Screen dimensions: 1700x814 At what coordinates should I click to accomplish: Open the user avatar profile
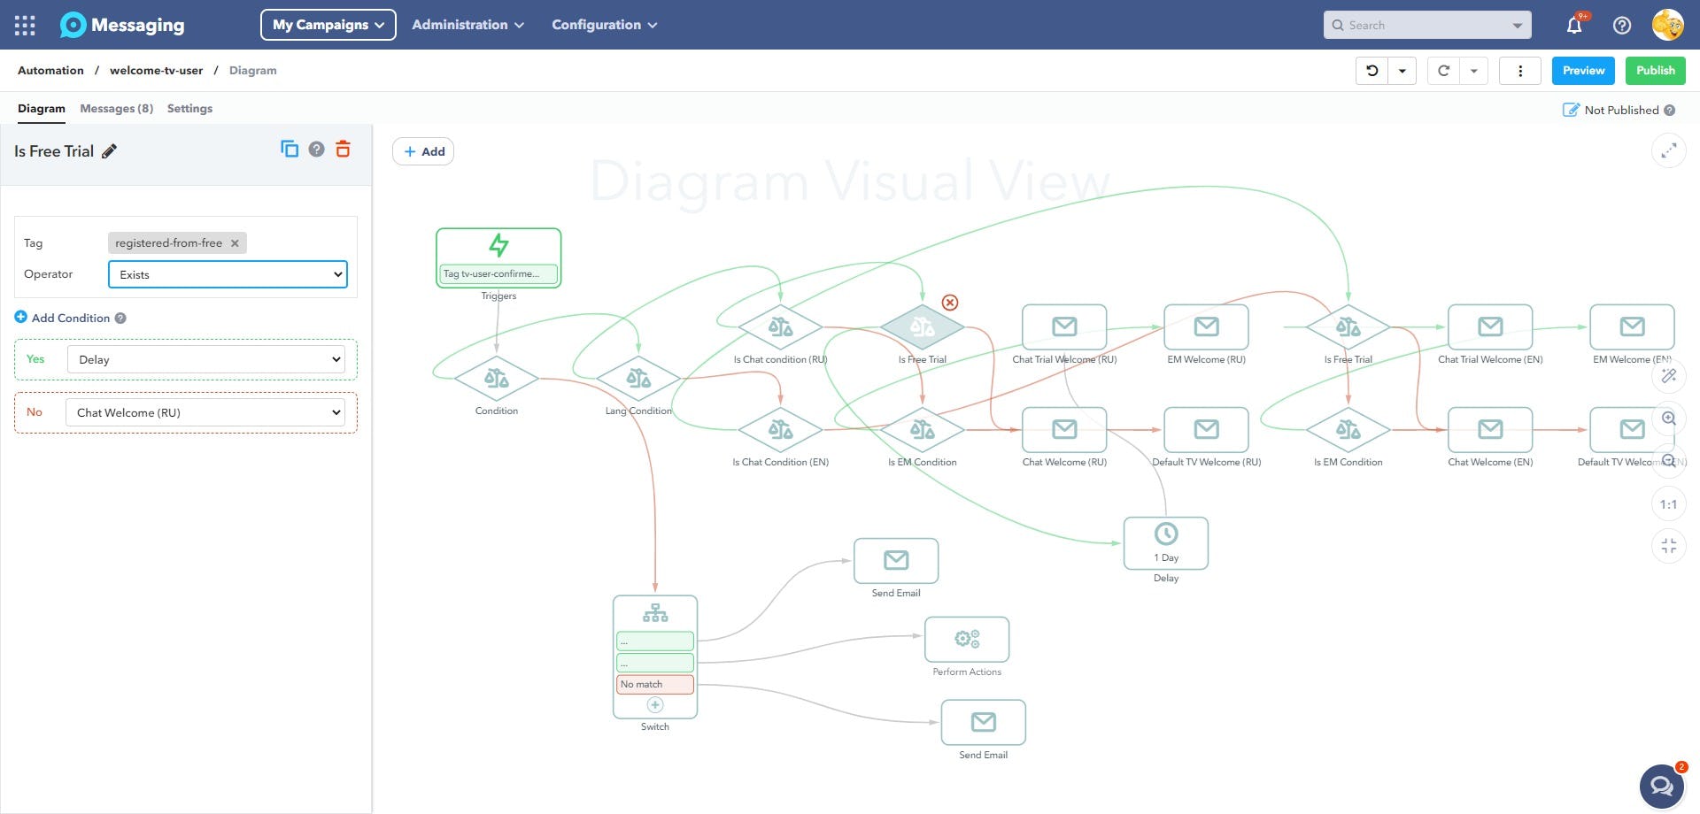point(1668,25)
